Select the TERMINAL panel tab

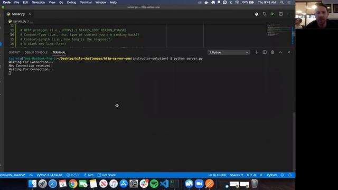pyautogui.click(x=59, y=52)
